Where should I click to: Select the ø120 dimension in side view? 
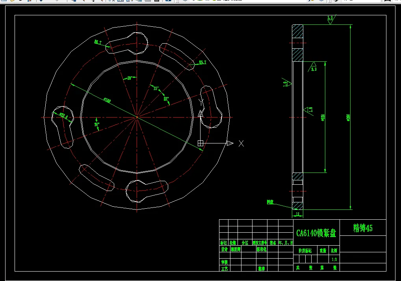coord(323,118)
